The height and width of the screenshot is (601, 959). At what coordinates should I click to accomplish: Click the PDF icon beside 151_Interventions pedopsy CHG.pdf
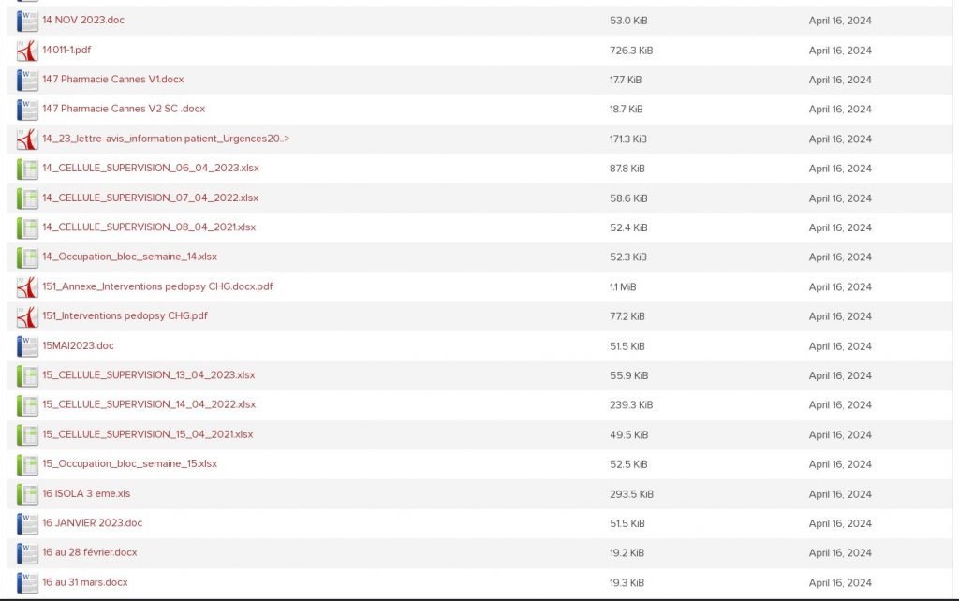pyautogui.click(x=27, y=316)
